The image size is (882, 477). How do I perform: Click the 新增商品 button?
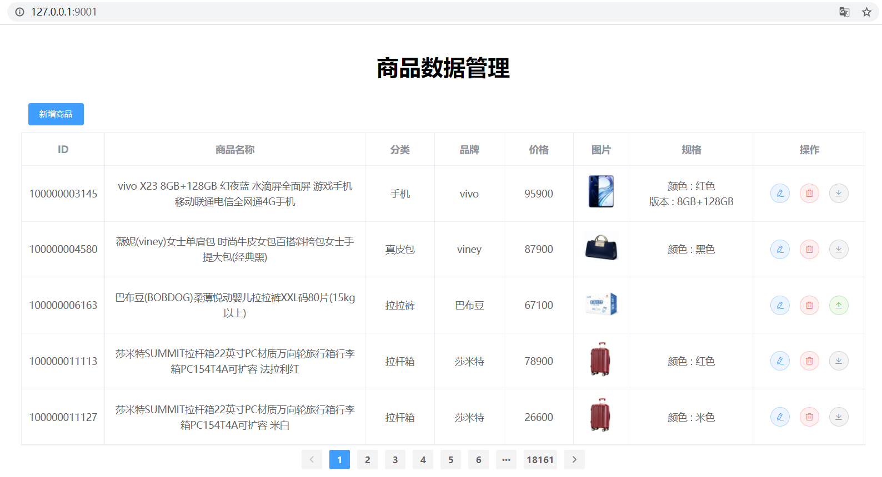pos(56,114)
